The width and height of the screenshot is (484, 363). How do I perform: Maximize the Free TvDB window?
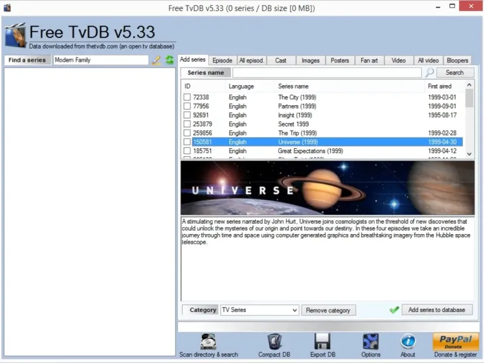[452, 6]
